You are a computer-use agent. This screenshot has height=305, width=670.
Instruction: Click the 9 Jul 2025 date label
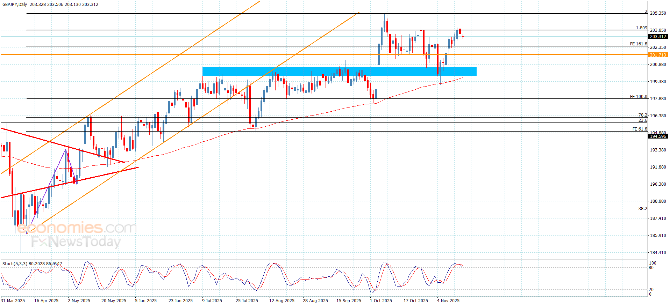pyautogui.click(x=212, y=301)
